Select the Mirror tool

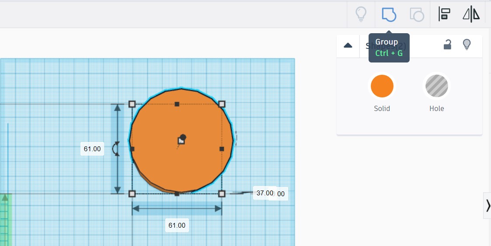tap(471, 14)
